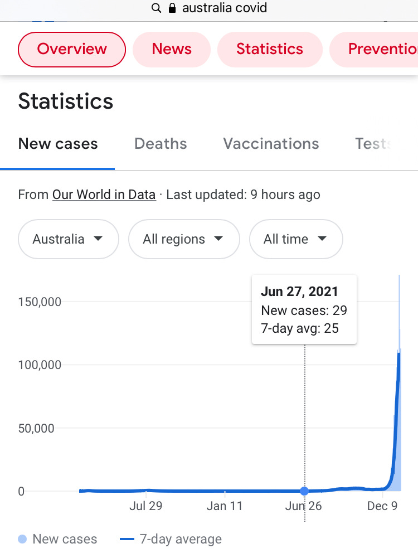This screenshot has height=558, width=418.
Task: Select the Overview chip
Action: (72, 49)
